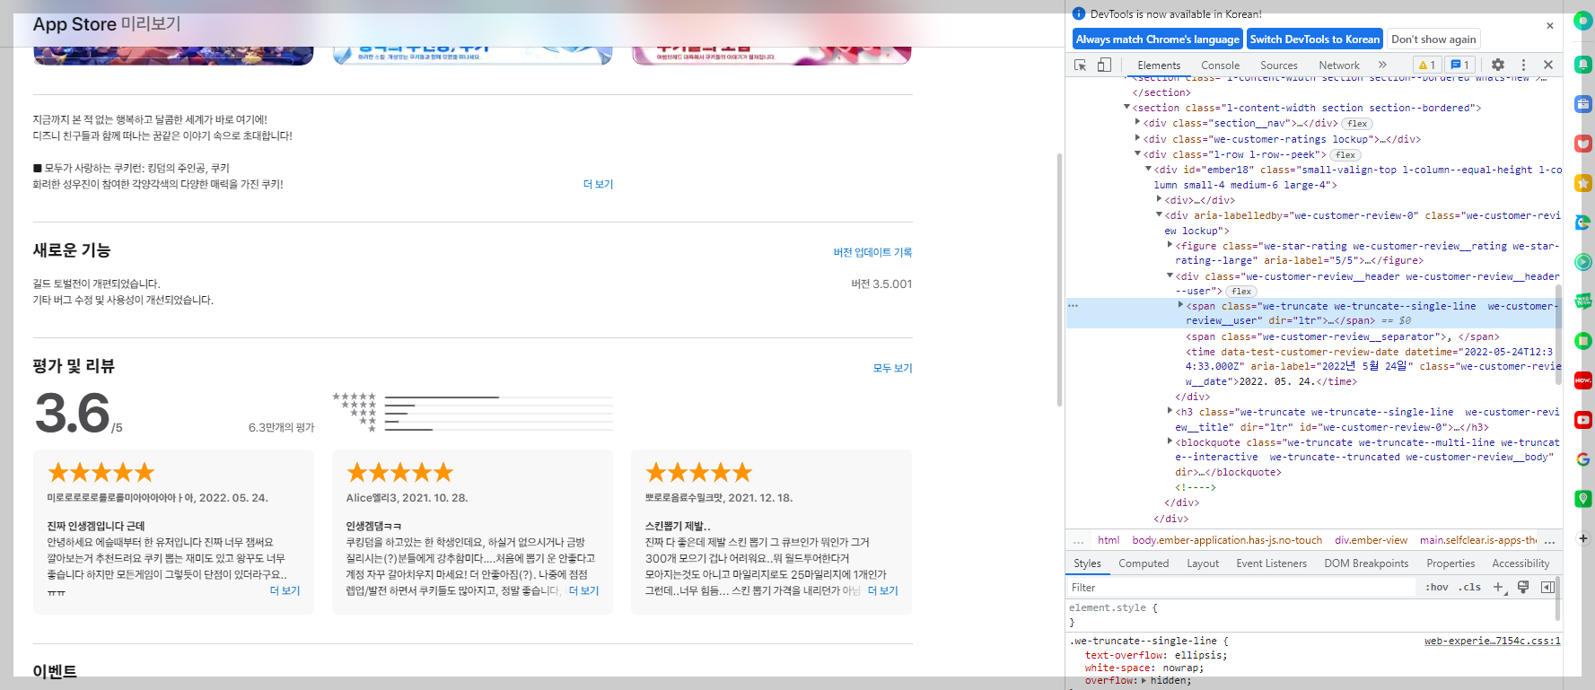Select html in breadcrumb bar

pos(1109,540)
